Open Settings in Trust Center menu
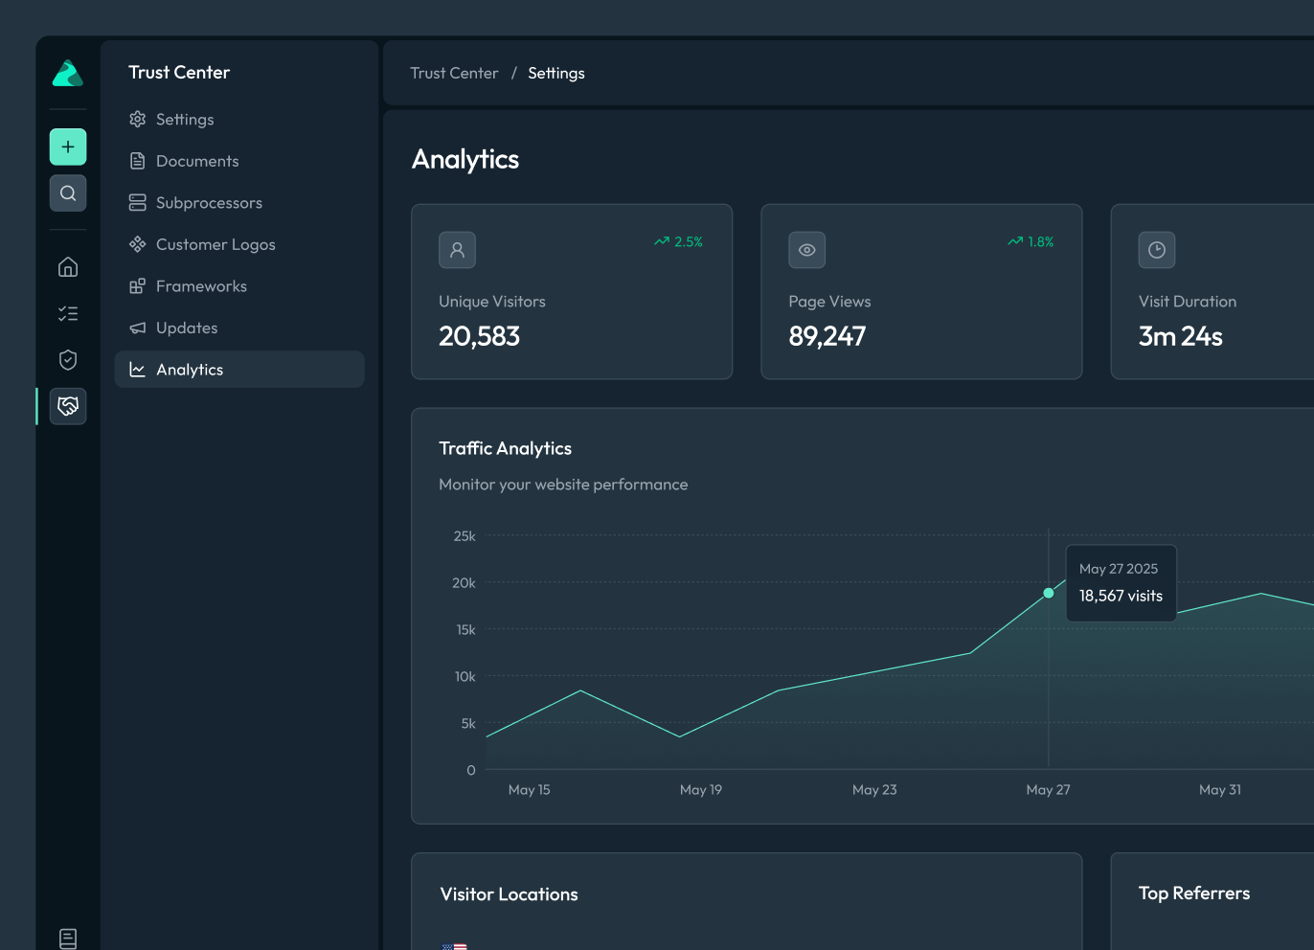Screen dimensions: 1314x950 pyautogui.click(x=239, y=119)
